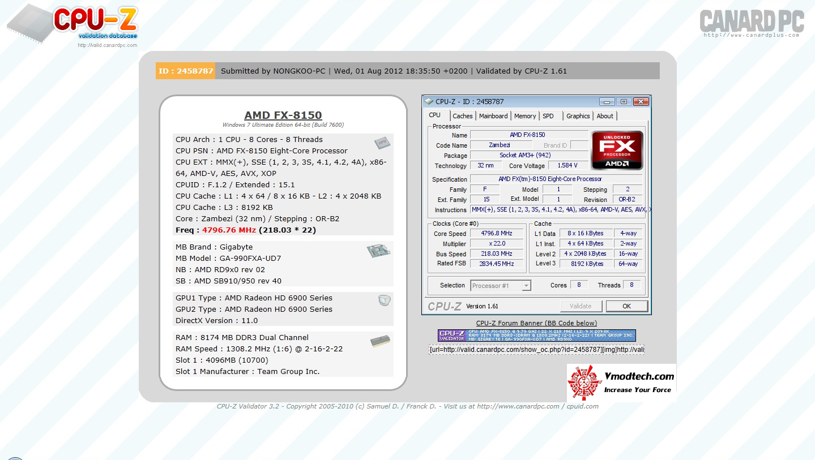Image resolution: width=815 pixels, height=460 pixels.
Task: Select the Mainboard tab
Action: pyautogui.click(x=493, y=116)
